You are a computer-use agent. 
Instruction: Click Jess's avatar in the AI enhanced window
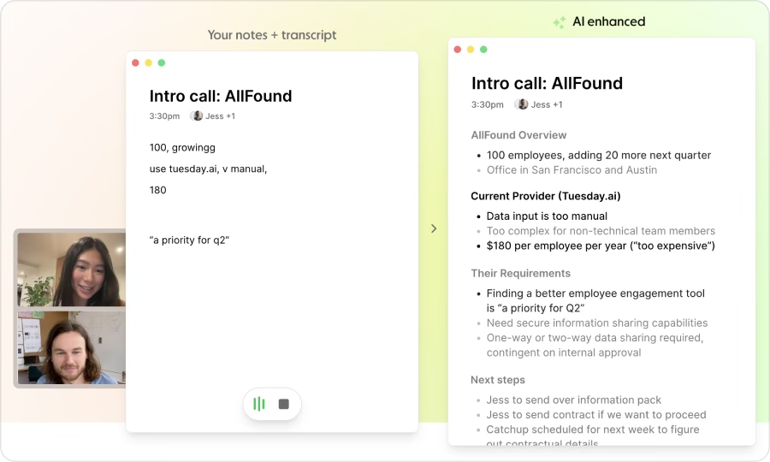tap(522, 104)
